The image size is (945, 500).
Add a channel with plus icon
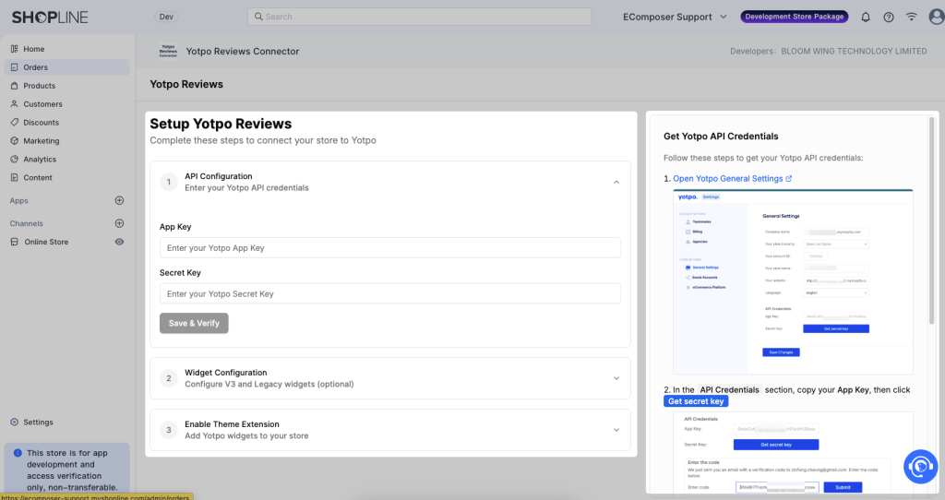tap(119, 223)
